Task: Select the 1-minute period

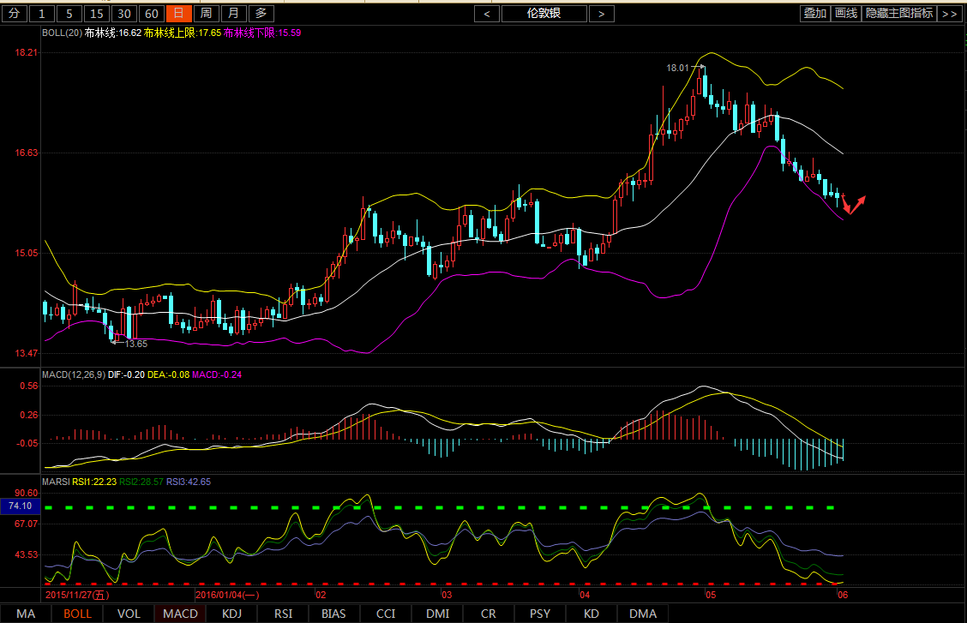Action: click(x=43, y=14)
